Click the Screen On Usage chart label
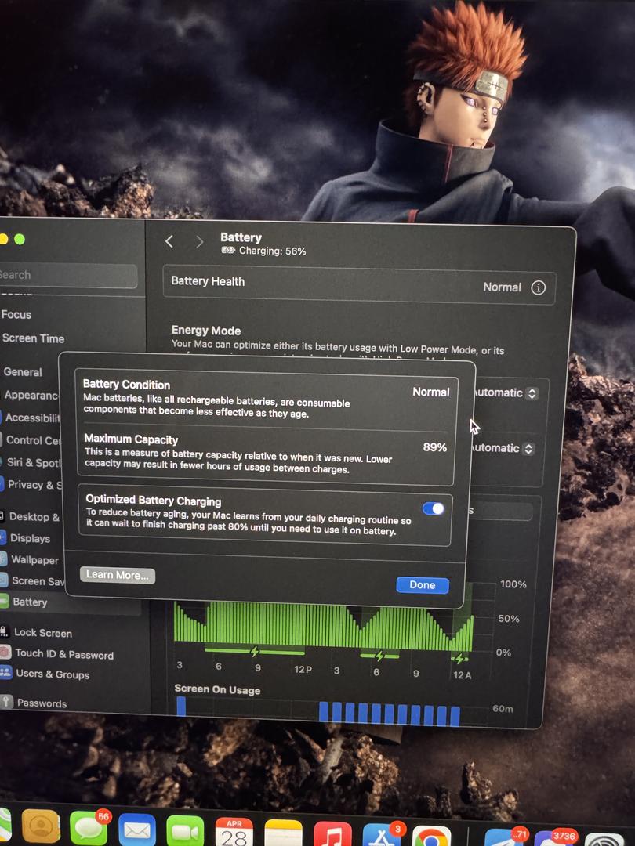The image size is (635, 846). 217,689
